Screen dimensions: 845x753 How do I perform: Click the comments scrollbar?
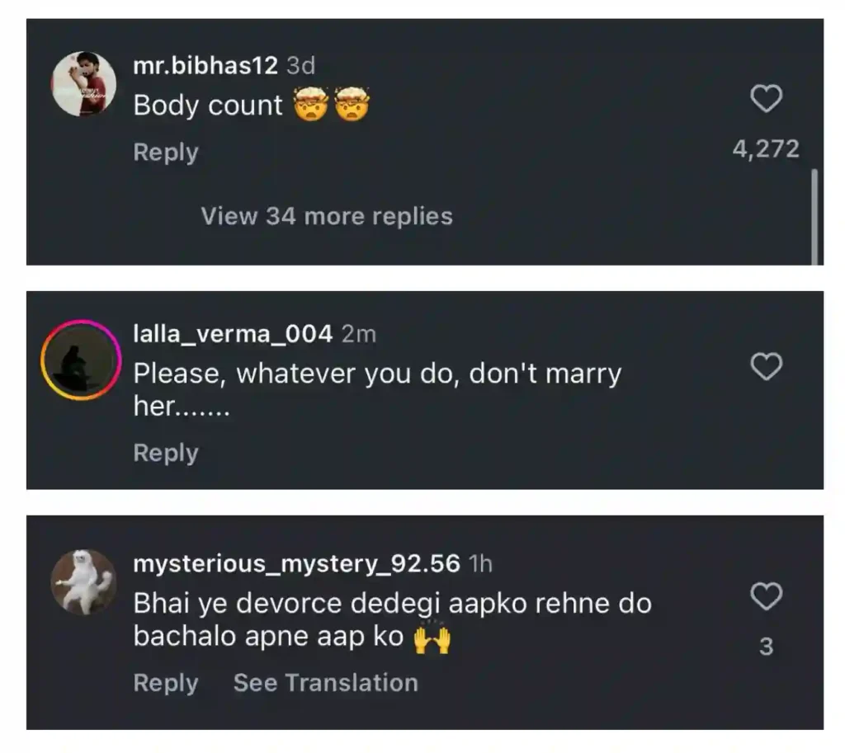tap(815, 214)
